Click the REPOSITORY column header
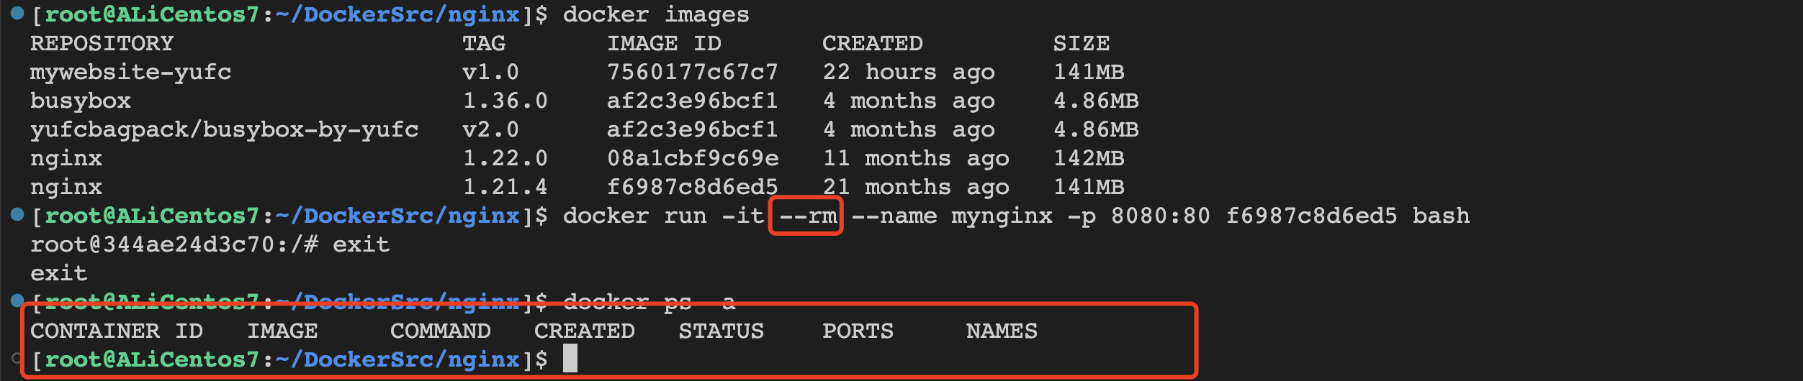 pyautogui.click(x=102, y=43)
